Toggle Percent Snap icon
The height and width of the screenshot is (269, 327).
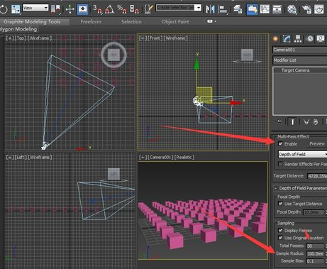[x=122, y=9]
